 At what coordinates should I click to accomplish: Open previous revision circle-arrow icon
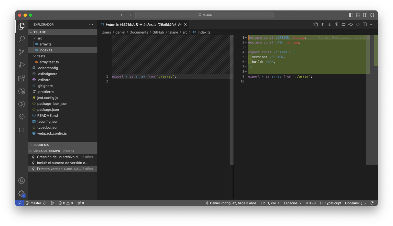point(351,24)
